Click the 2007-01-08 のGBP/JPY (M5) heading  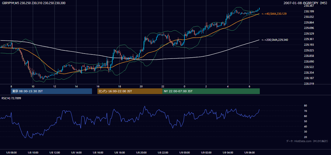(306, 3)
